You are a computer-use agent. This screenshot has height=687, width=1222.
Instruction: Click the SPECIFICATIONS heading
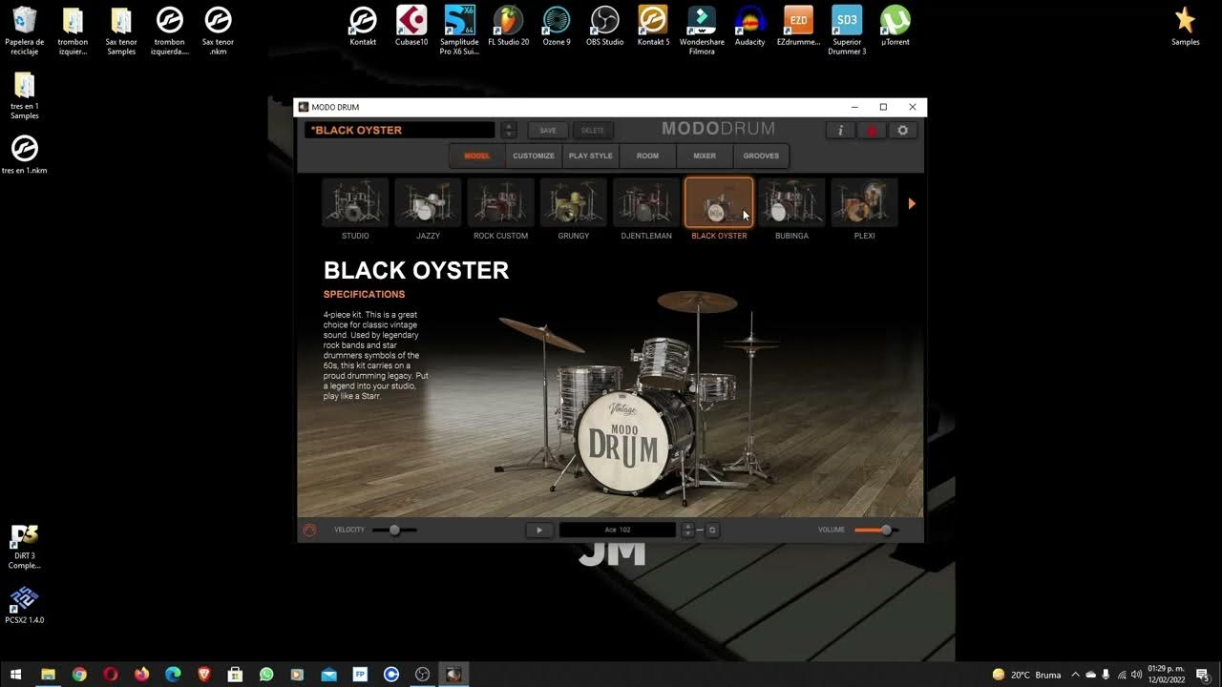364,294
